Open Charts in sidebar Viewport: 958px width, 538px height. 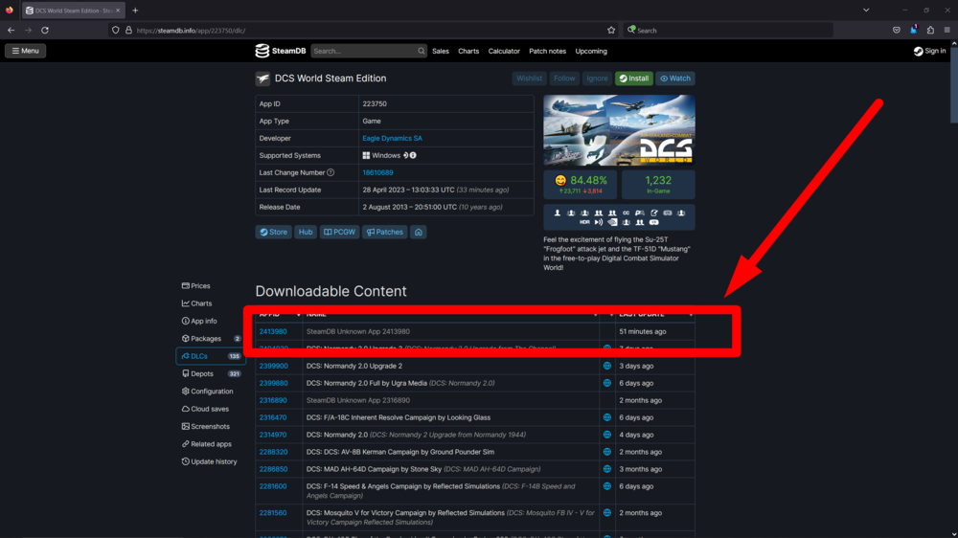(196, 303)
